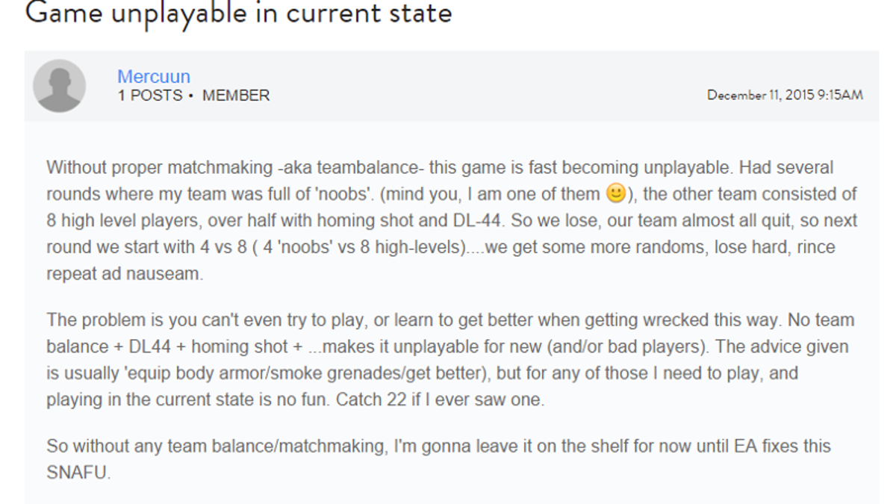Click the word SNAFU ending the post
Viewport: 896px width, 504px height.
tap(78, 473)
